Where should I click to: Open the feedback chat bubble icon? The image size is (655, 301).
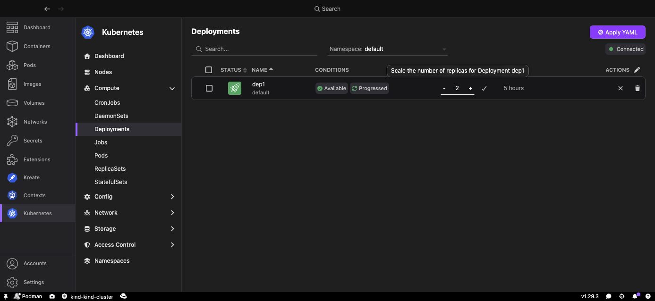coord(609,296)
